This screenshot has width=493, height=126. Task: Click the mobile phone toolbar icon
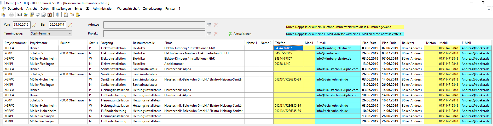point(57,15)
